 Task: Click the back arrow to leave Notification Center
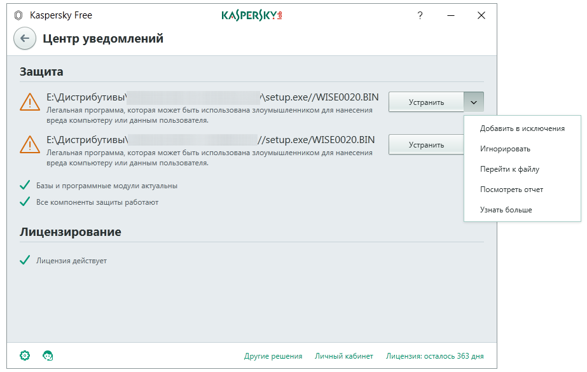[24, 39]
